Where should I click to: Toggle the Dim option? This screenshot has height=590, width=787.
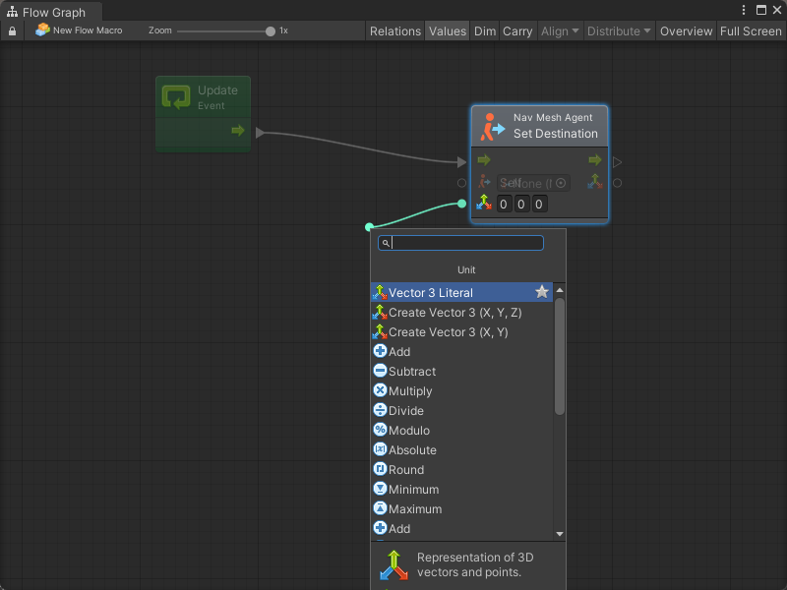485,31
